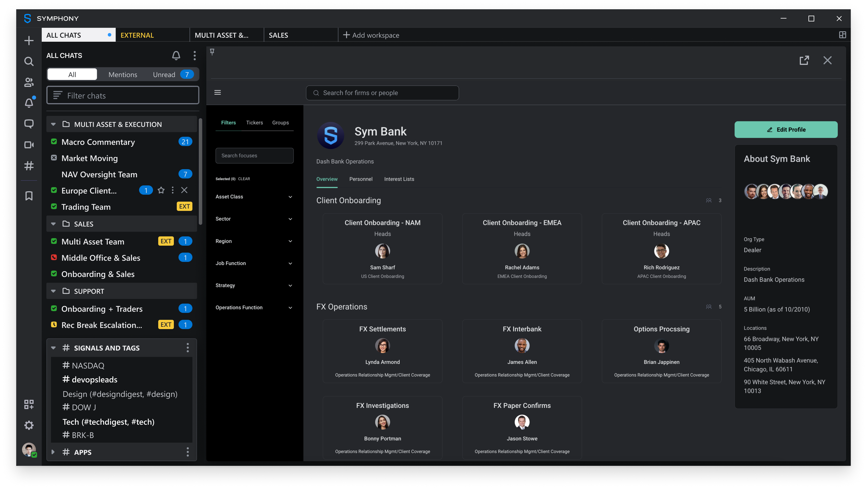Click the chat list scrollbar
Screen dimensions: 867x489
tap(201, 171)
